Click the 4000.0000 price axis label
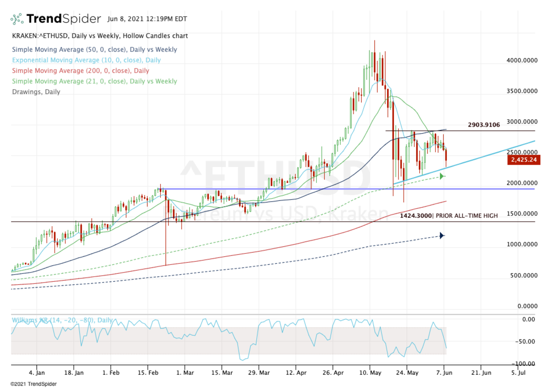551x389 pixels. (522, 60)
